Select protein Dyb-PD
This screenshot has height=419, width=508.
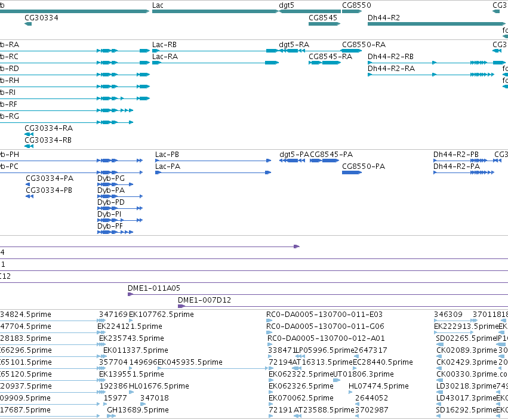point(120,208)
